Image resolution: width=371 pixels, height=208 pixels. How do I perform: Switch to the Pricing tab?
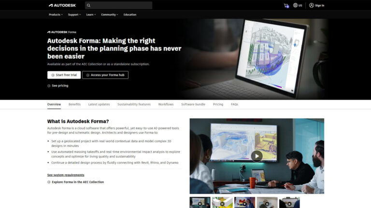(218, 104)
